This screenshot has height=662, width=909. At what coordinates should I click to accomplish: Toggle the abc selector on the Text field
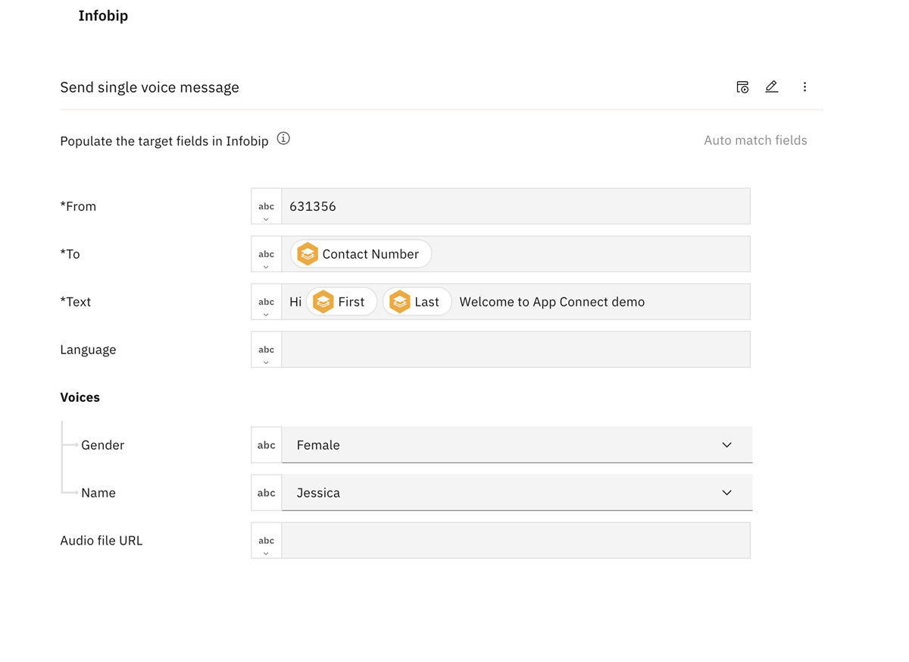[266, 301]
